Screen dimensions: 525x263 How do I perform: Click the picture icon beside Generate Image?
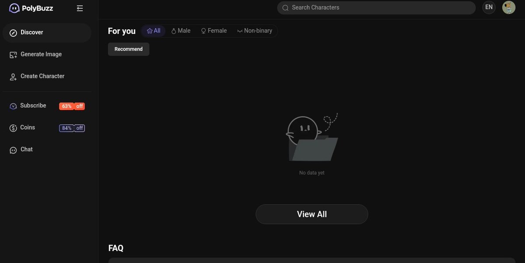(13, 55)
